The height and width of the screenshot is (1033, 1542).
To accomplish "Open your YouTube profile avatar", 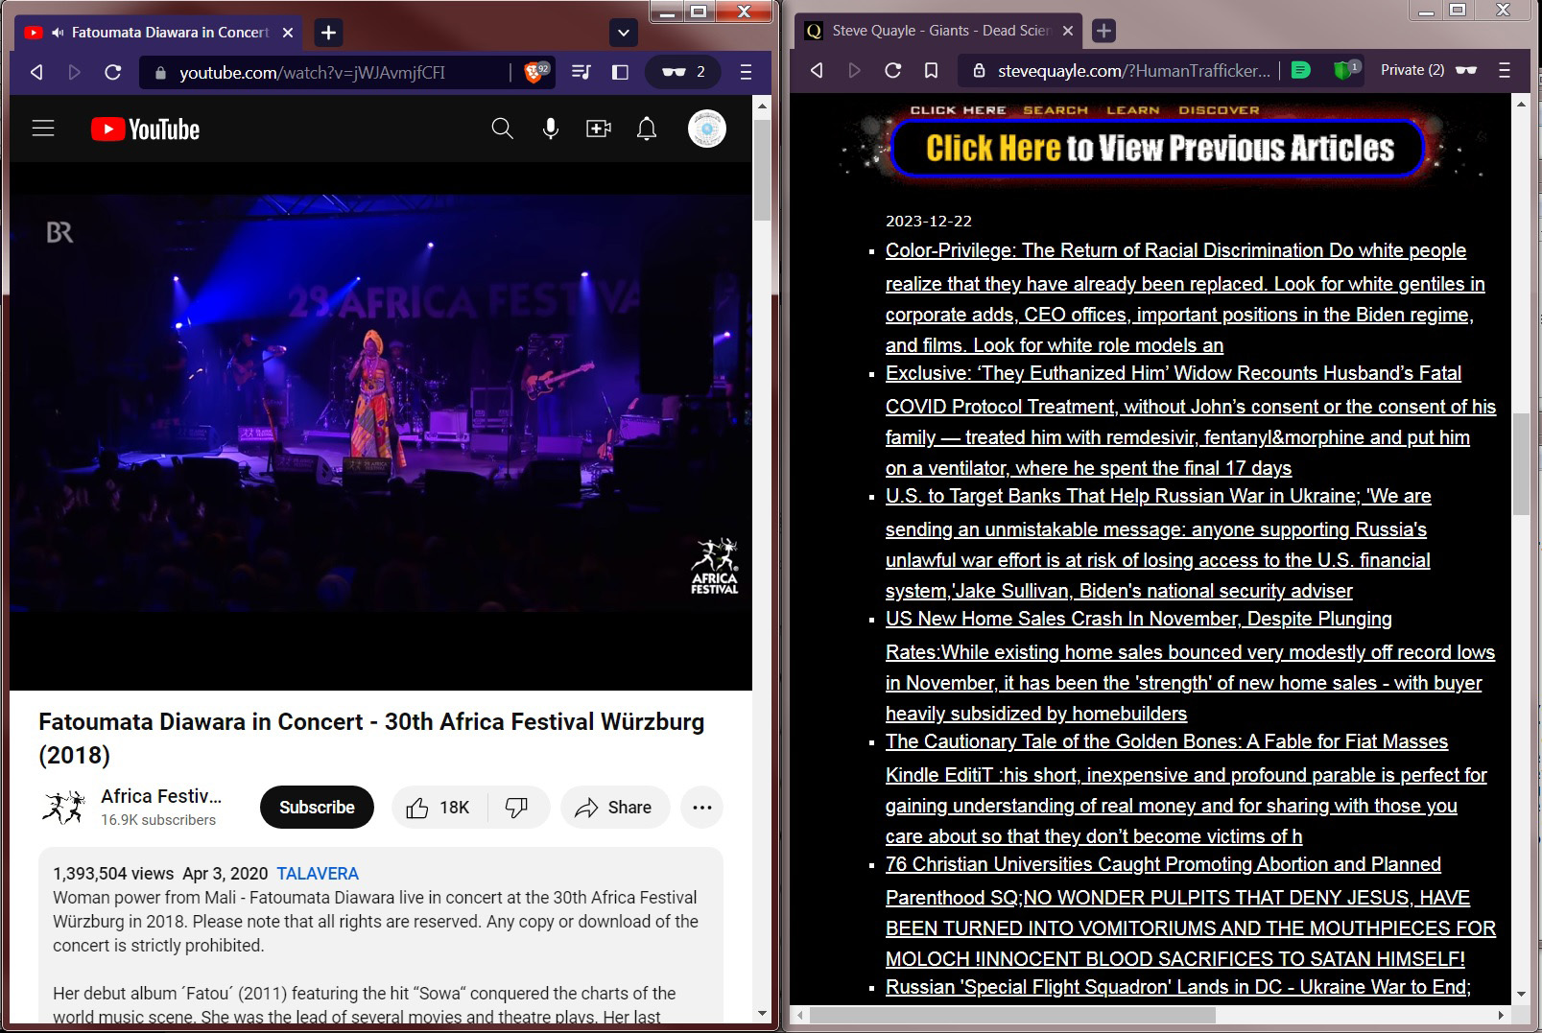I will click(705, 128).
